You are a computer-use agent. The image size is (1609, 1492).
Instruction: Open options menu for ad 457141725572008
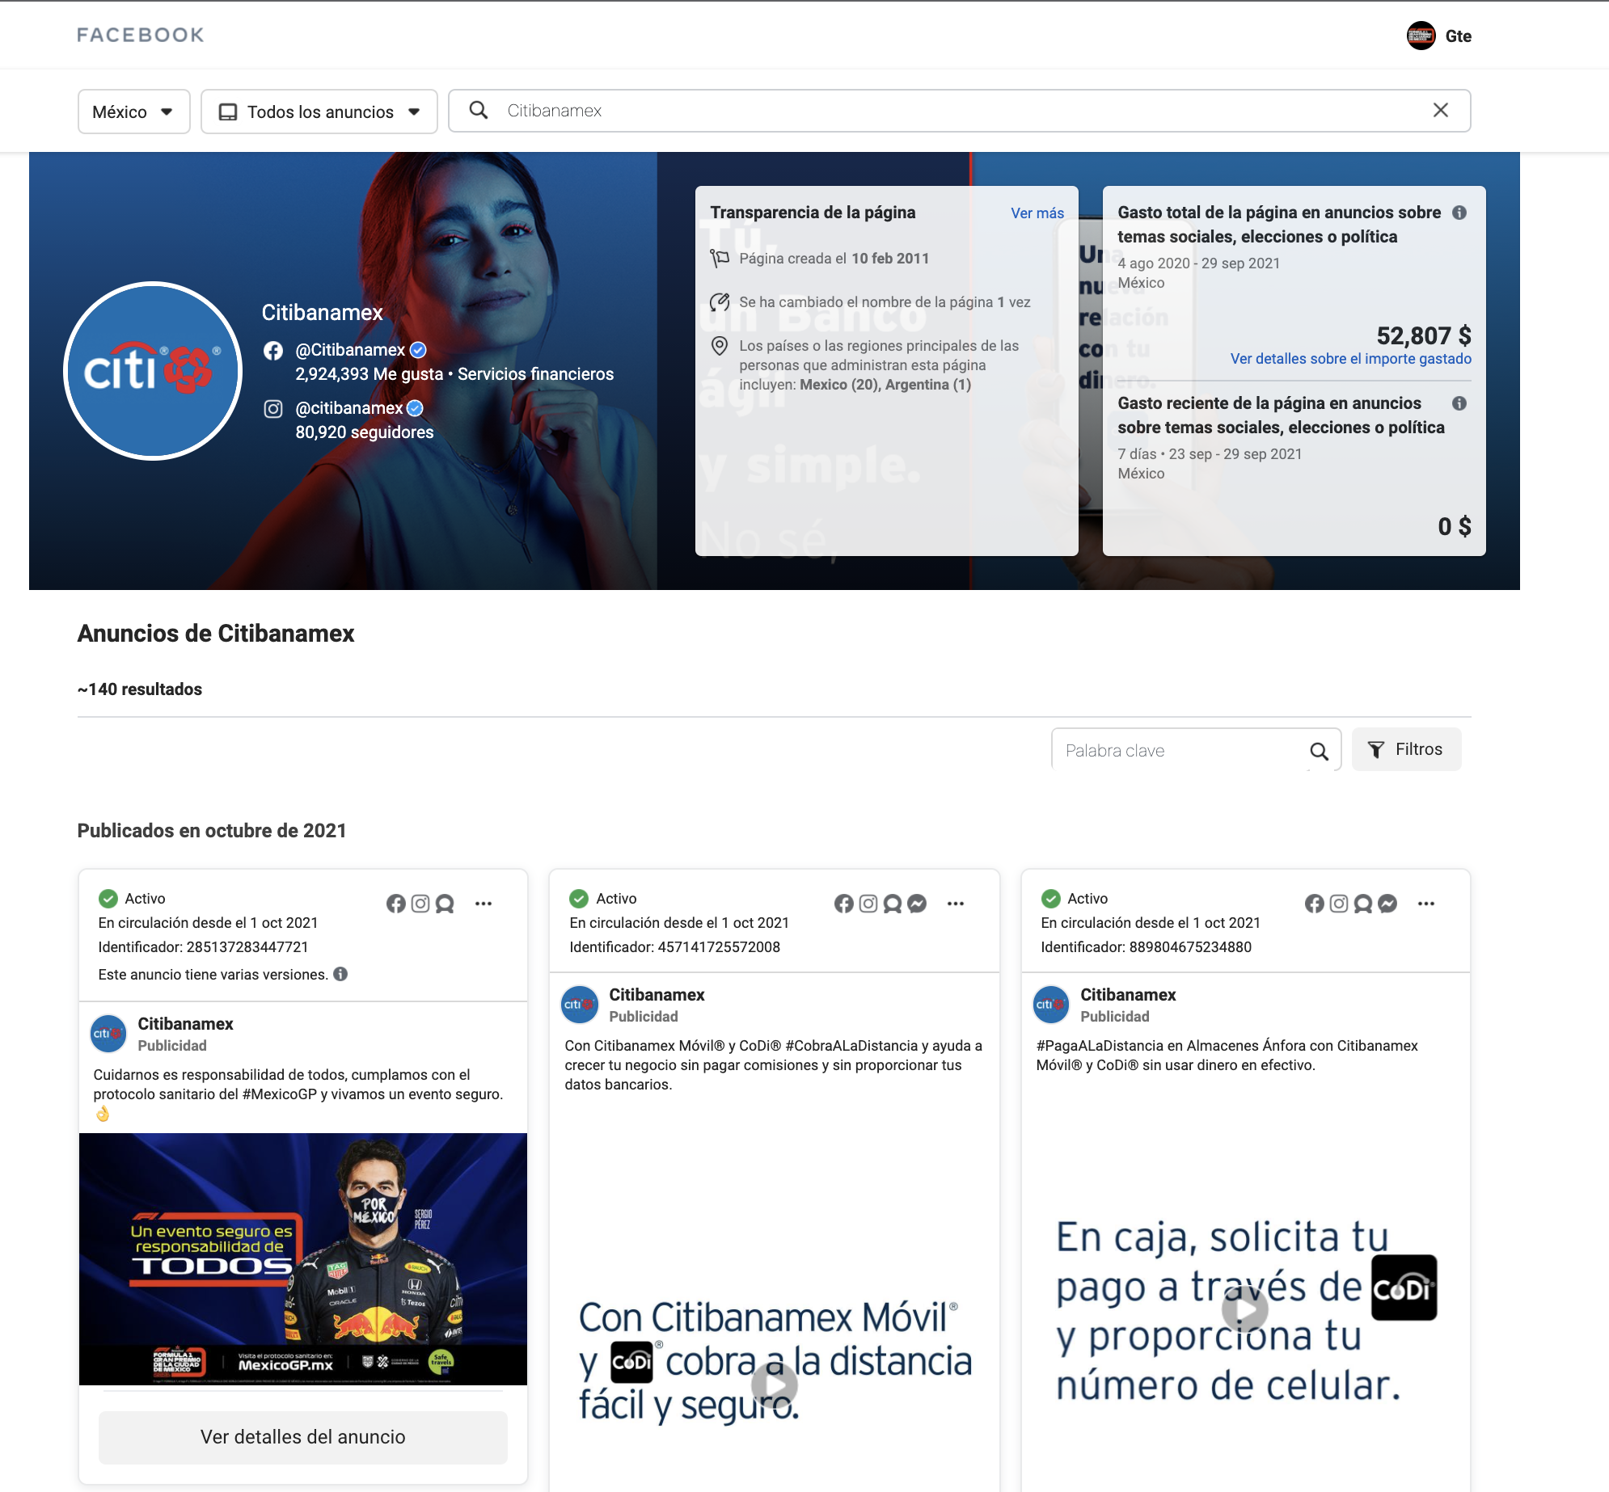click(956, 904)
